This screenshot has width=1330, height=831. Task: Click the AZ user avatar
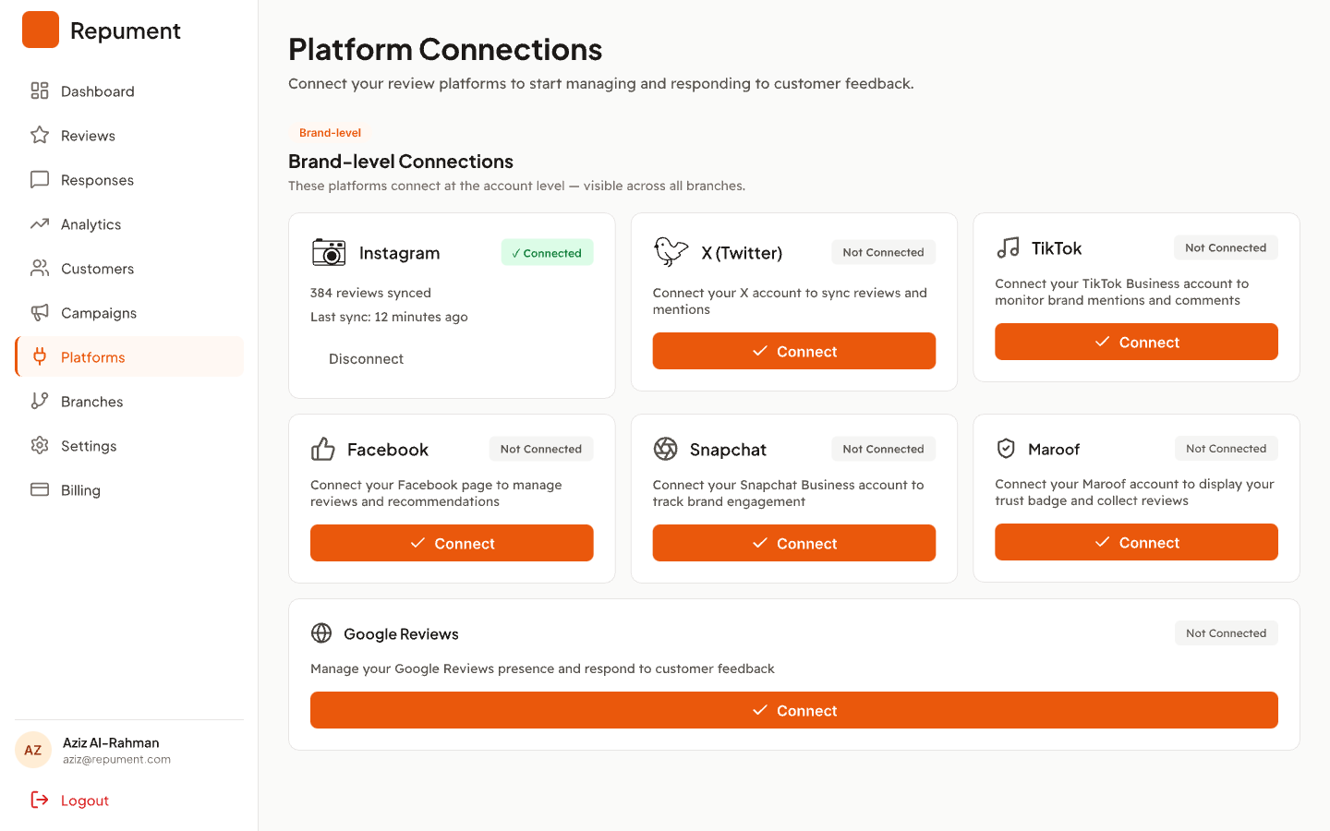coord(33,750)
